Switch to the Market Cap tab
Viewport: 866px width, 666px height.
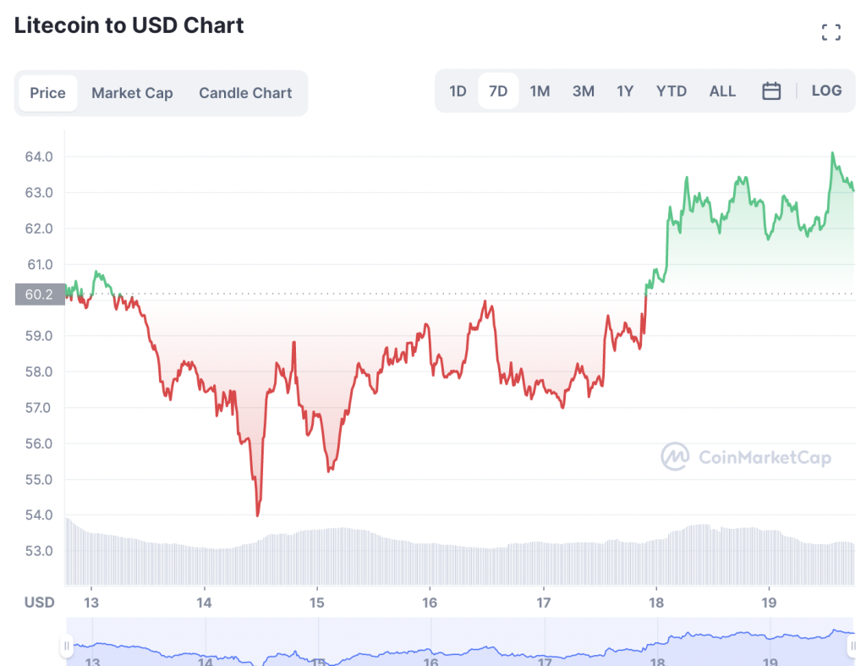pos(132,93)
